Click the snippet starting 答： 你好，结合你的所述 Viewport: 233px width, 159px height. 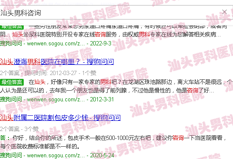pos(113,138)
